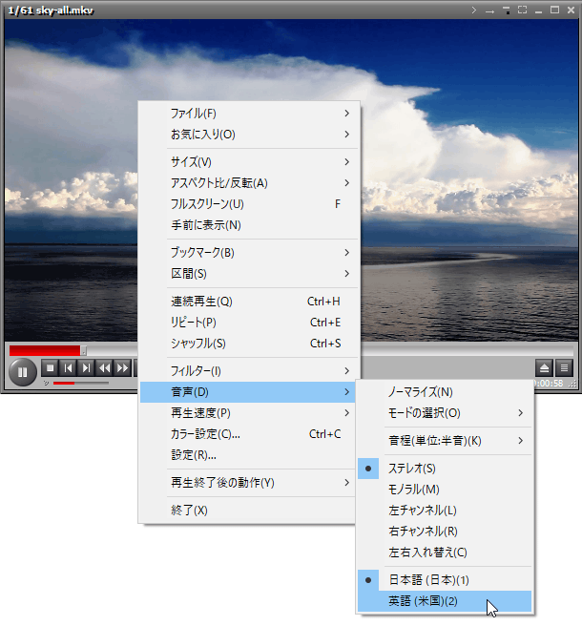
Task: Click the chevron icon in the title bar
Action: point(474,10)
